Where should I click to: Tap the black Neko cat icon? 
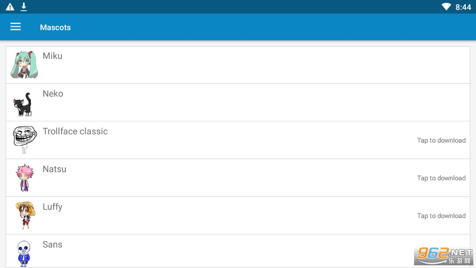coord(23,104)
